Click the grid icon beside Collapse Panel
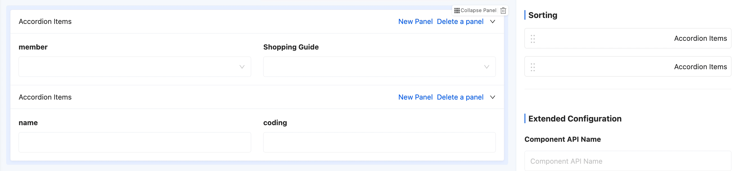Viewport: 739px width, 171px height. (x=457, y=11)
